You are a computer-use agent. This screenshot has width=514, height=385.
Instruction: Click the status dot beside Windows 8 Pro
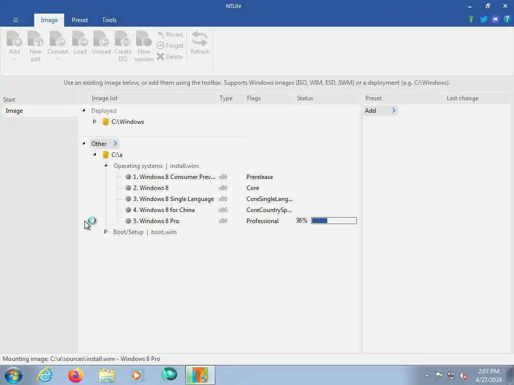tap(128, 221)
